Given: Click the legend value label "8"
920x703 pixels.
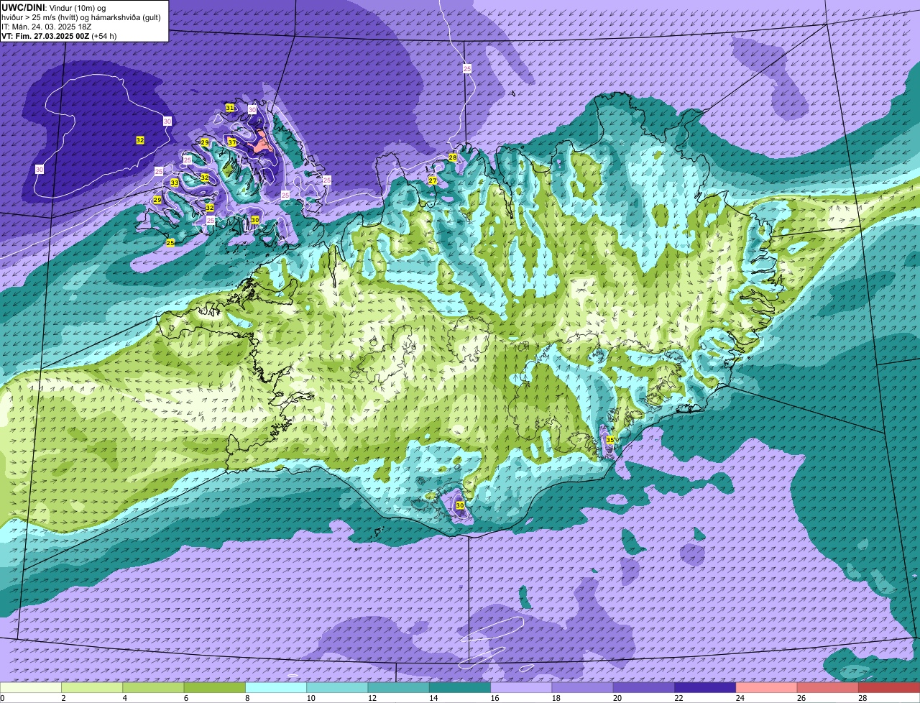Looking at the screenshot, I should click(x=248, y=698).
